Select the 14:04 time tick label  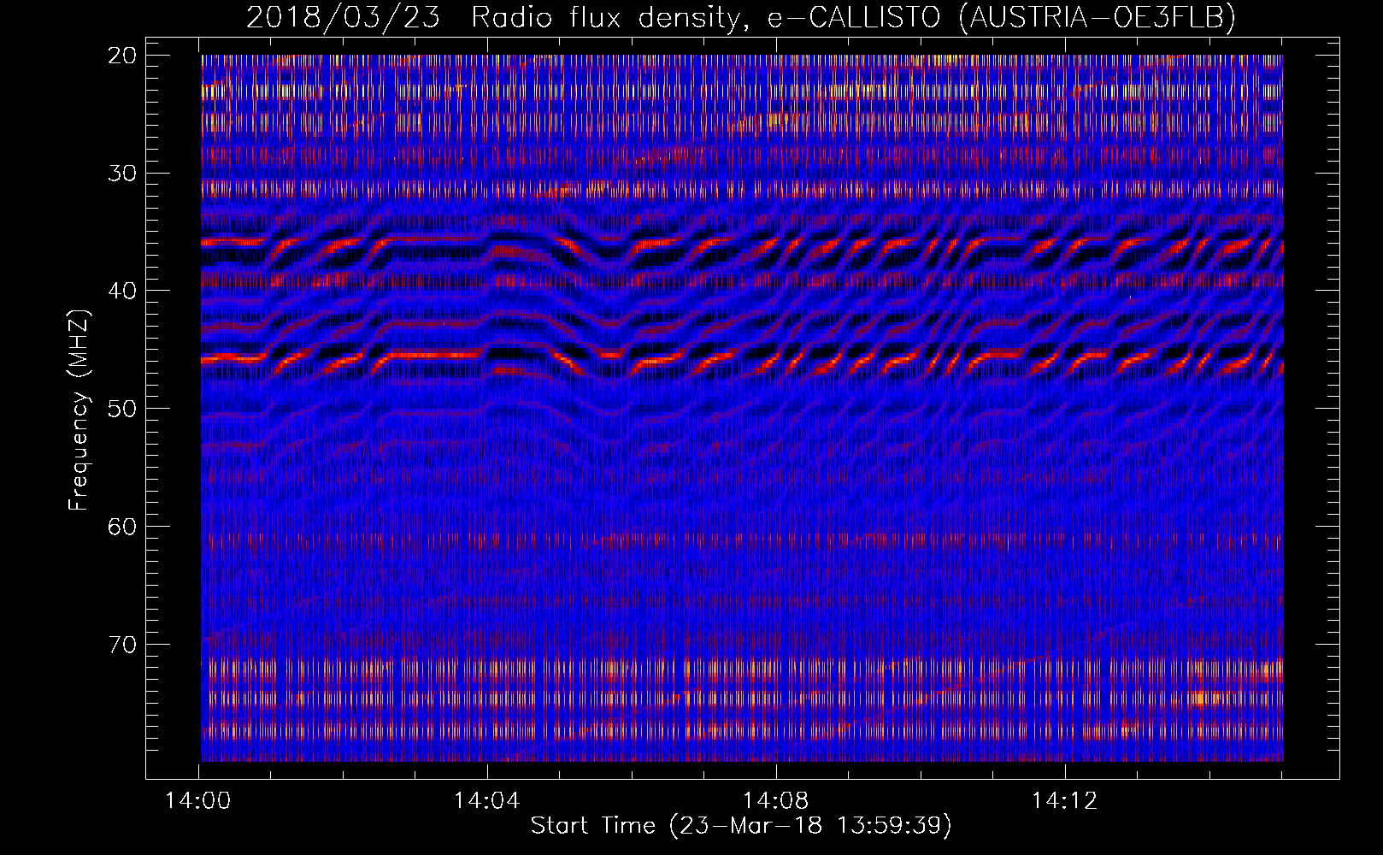(486, 801)
